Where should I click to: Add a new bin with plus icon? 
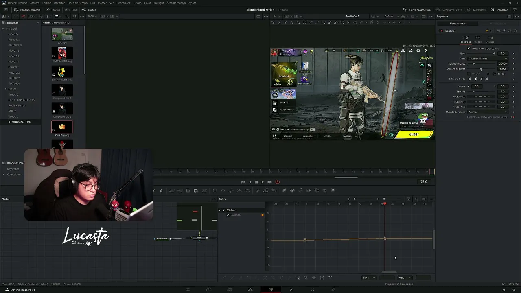(x=38, y=23)
